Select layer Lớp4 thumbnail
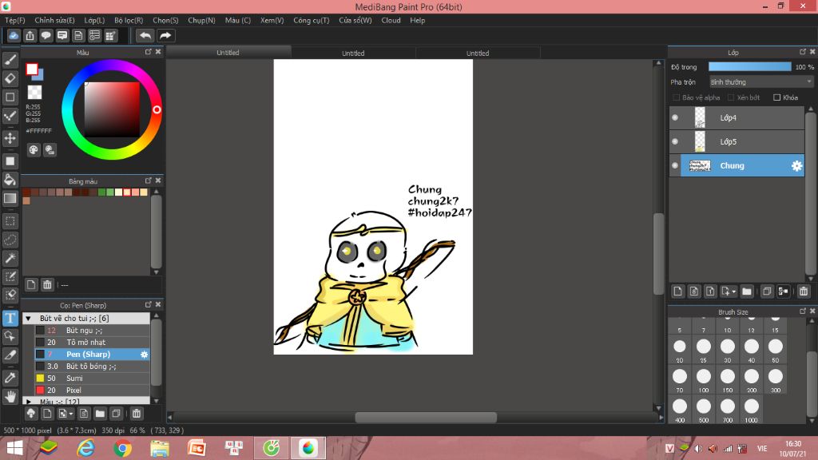The width and height of the screenshot is (818, 460). pyautogui.click(x=700, y=118)
